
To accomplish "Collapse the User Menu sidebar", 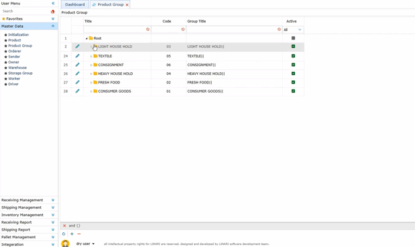I will coord(52,4).
